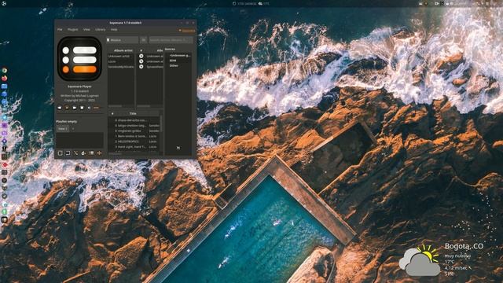Open the Plugins menu

click(x=72, y=30)
